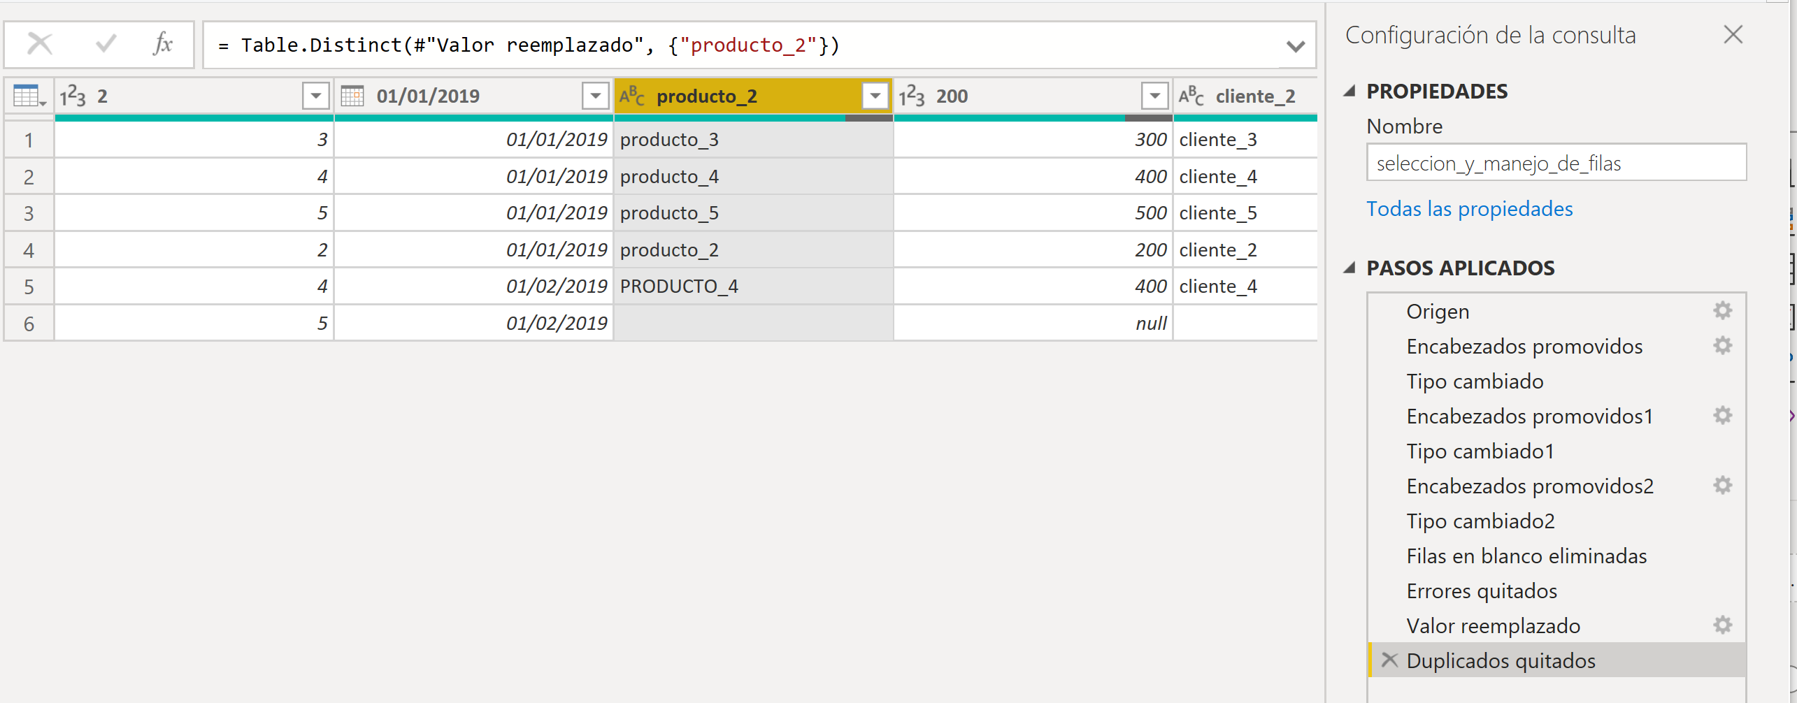Open the Todas las propiedades link
1797x703 pixels.
click(x=1469, y=208)
